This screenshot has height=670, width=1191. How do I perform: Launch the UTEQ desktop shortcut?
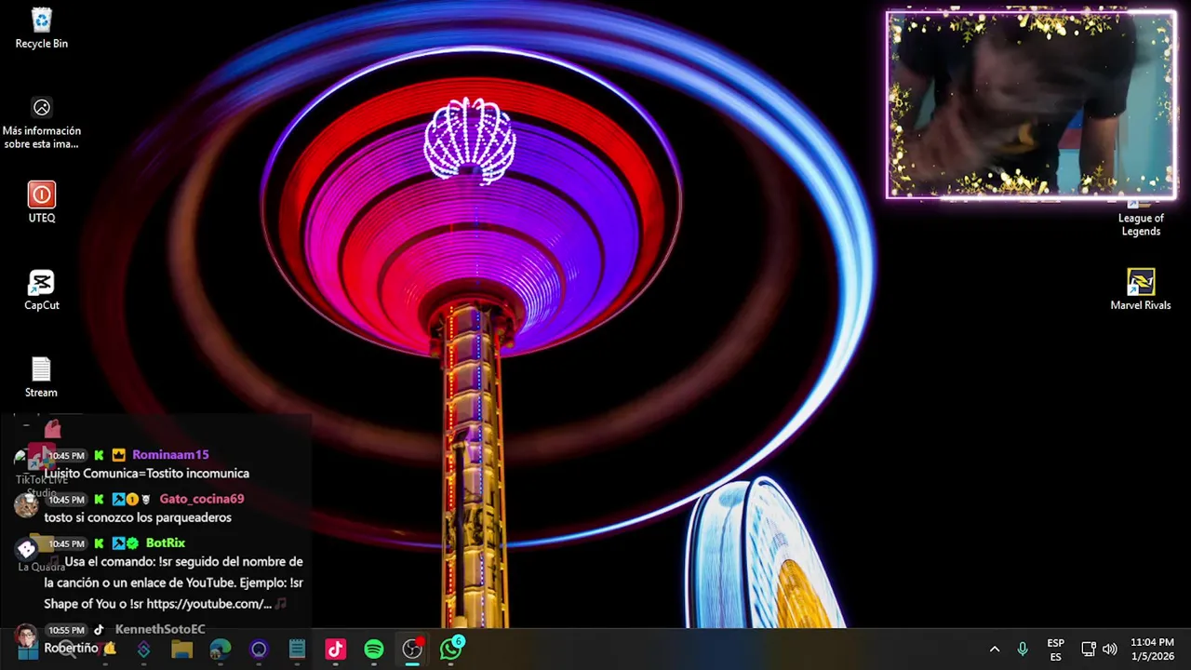(42, 202)
